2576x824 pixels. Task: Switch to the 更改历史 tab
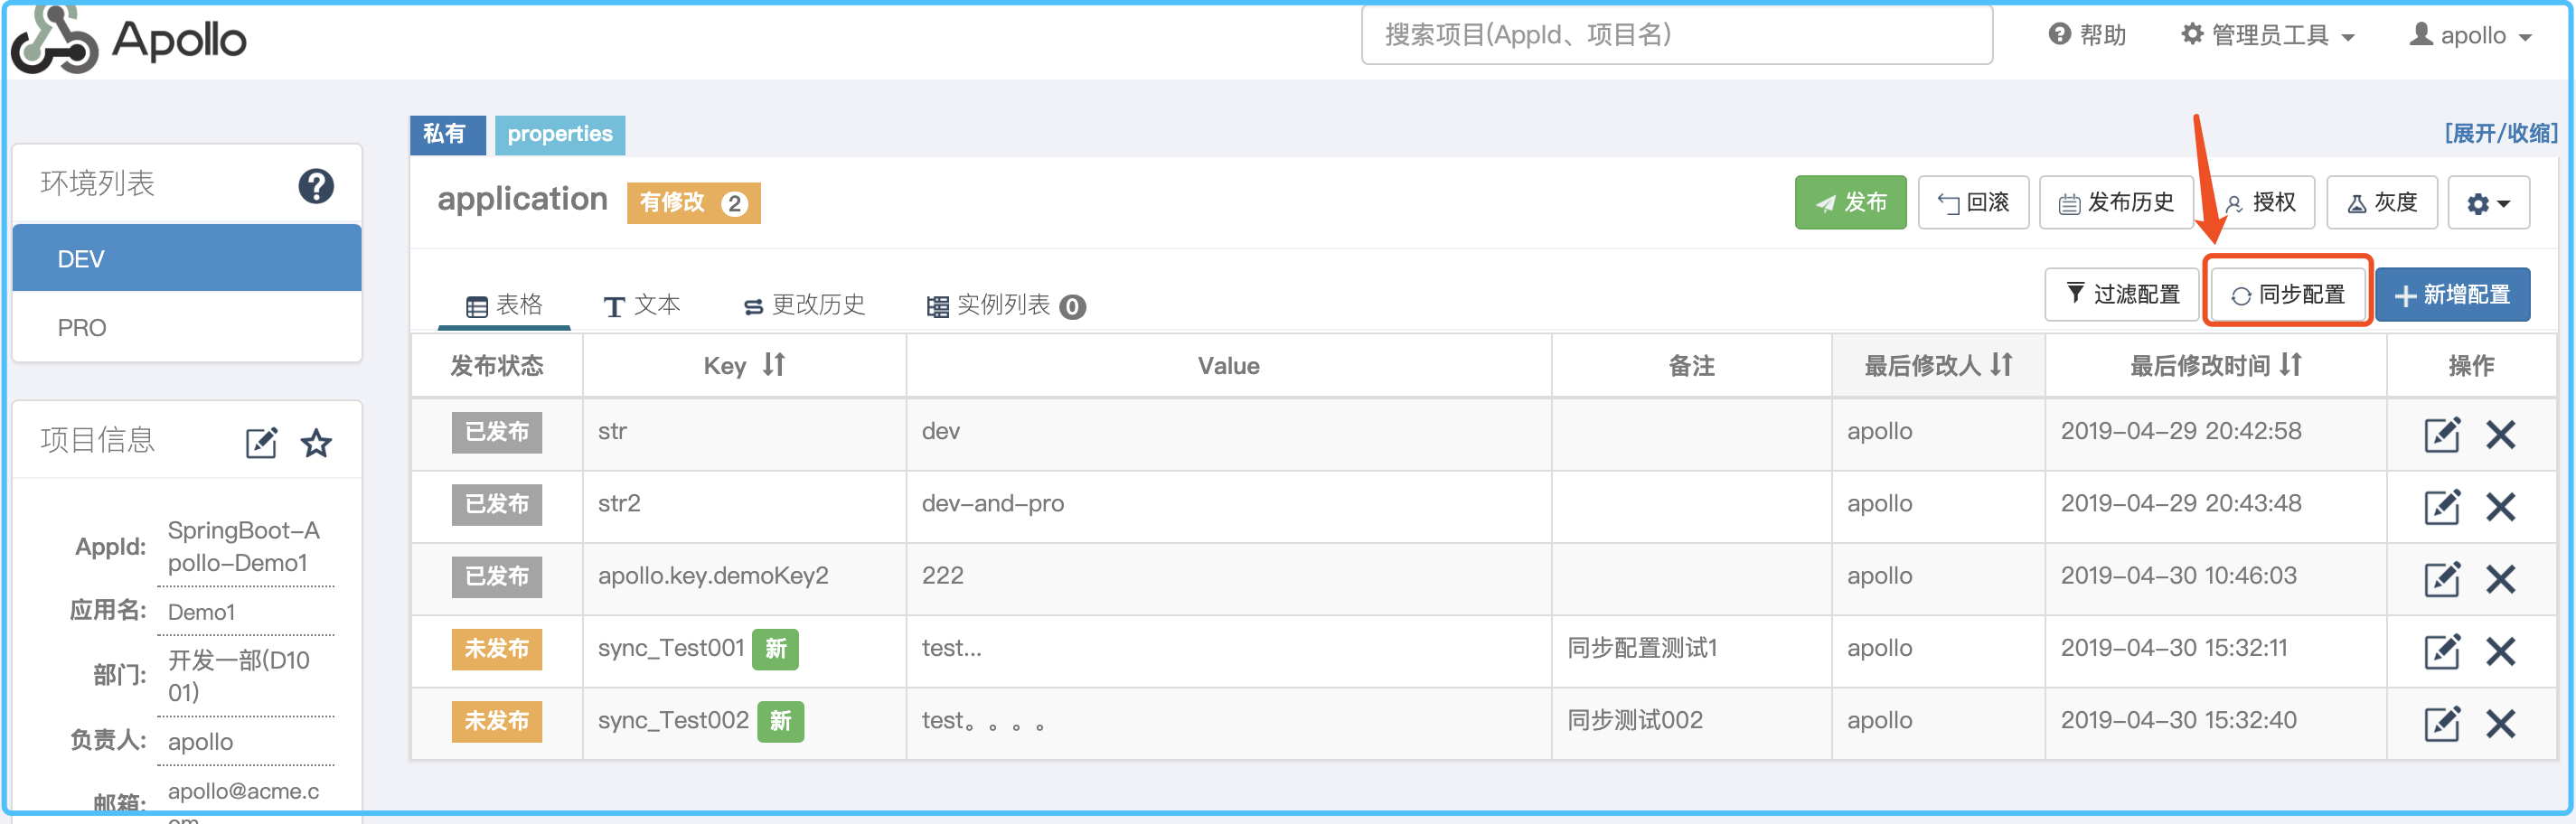pos(803,305)
